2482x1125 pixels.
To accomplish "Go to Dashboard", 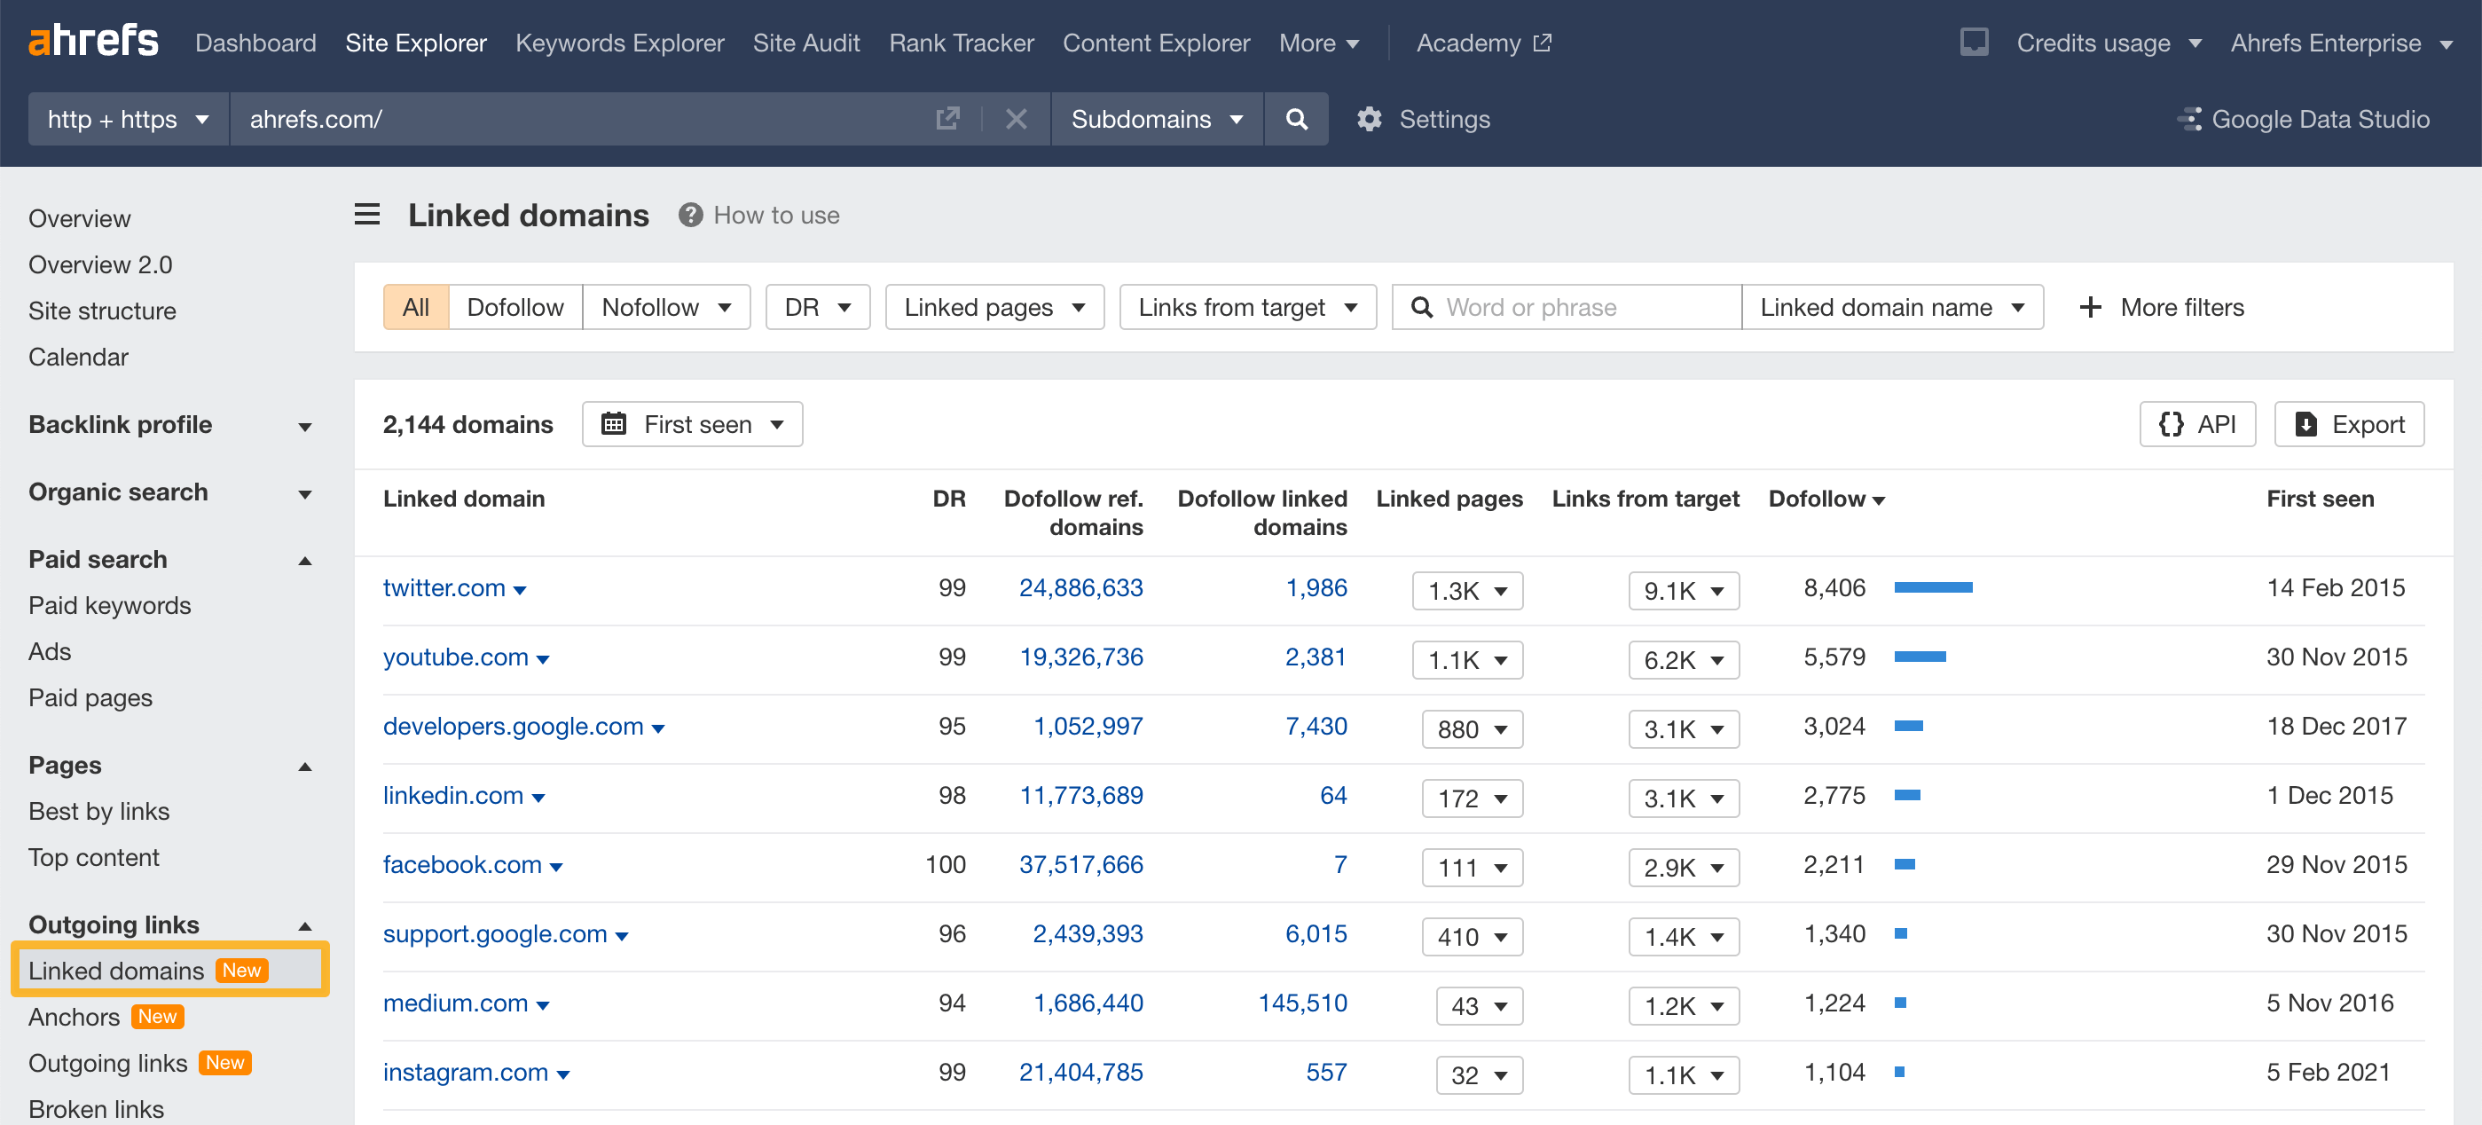I will point(255,43).
